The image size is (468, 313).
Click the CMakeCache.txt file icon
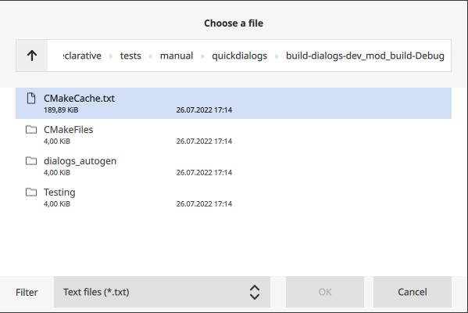point(31,98)
